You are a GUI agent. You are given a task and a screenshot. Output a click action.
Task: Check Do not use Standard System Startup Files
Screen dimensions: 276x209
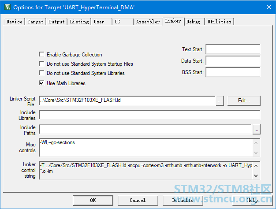[x=41, y=63]
